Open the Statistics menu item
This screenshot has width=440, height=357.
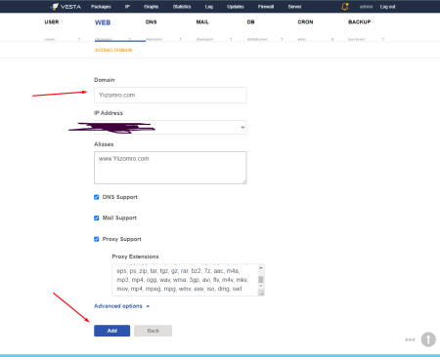point(182,7)
